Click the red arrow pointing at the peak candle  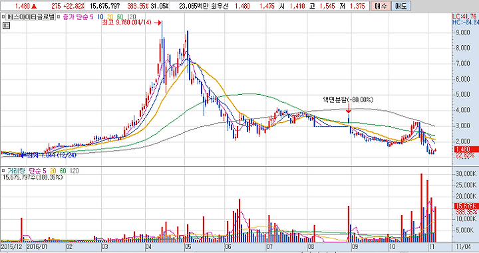click(x=157, y=23)
